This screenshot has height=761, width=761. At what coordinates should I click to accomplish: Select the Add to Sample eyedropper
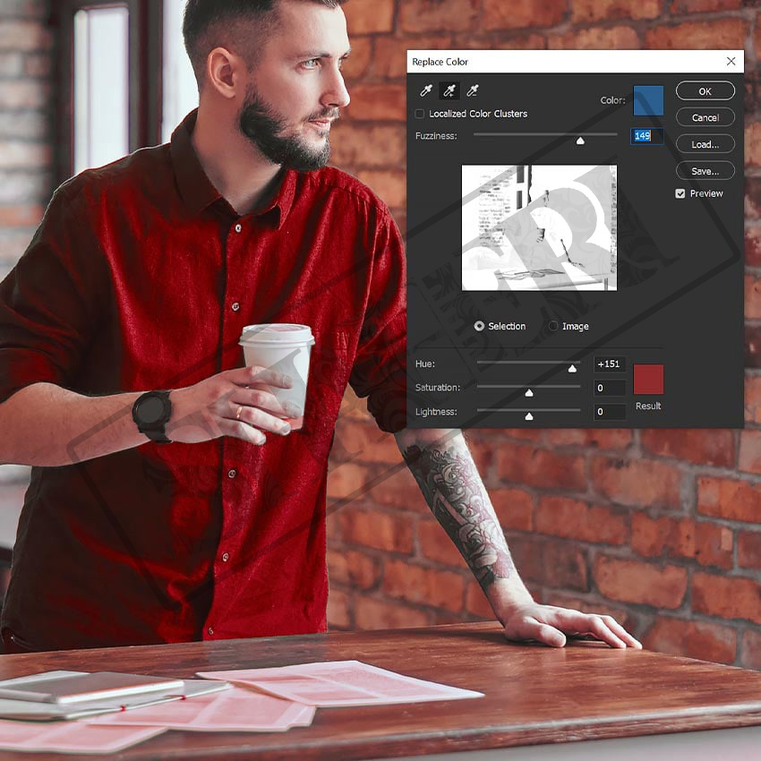449,90
